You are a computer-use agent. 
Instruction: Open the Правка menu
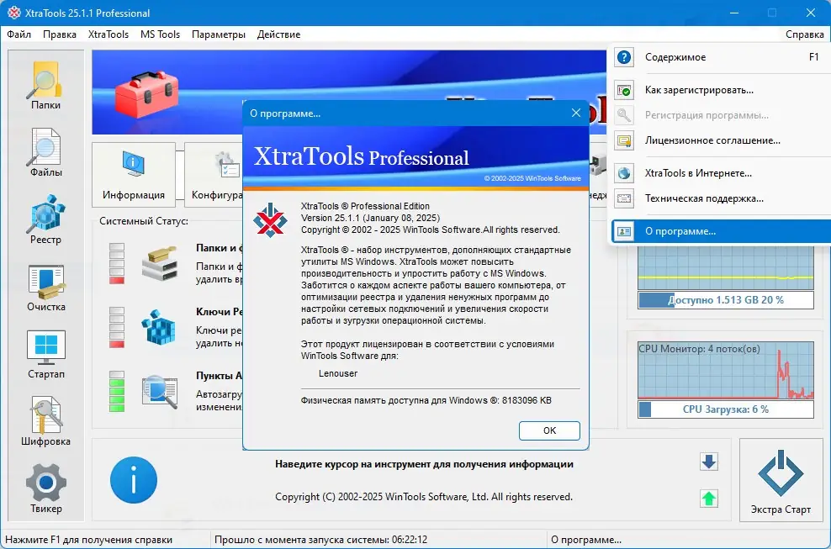tap(60, 34)
